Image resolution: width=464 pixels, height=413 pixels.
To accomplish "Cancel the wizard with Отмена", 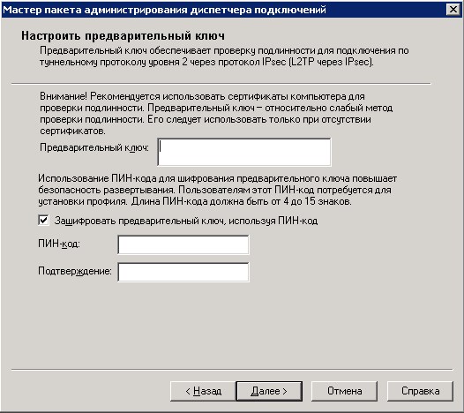I will pyautogui.click(x=344, y=392).
